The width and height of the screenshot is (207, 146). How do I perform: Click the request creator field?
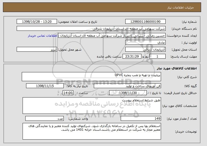[112, 36]
